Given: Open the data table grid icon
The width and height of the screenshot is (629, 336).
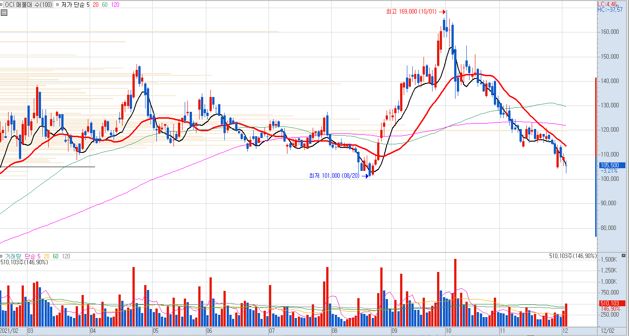Looking at the screenshot, I should [x=4, y=12].
